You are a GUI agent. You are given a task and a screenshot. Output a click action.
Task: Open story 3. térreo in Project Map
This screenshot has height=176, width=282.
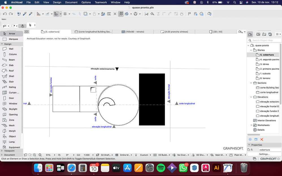264,64
